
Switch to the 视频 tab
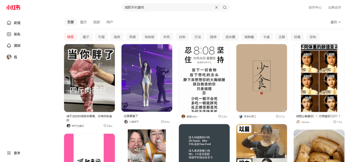click(97, 22)
